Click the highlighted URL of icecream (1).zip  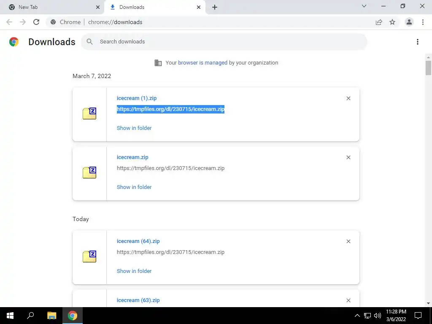pyautogui.click(x=170, y=109)
